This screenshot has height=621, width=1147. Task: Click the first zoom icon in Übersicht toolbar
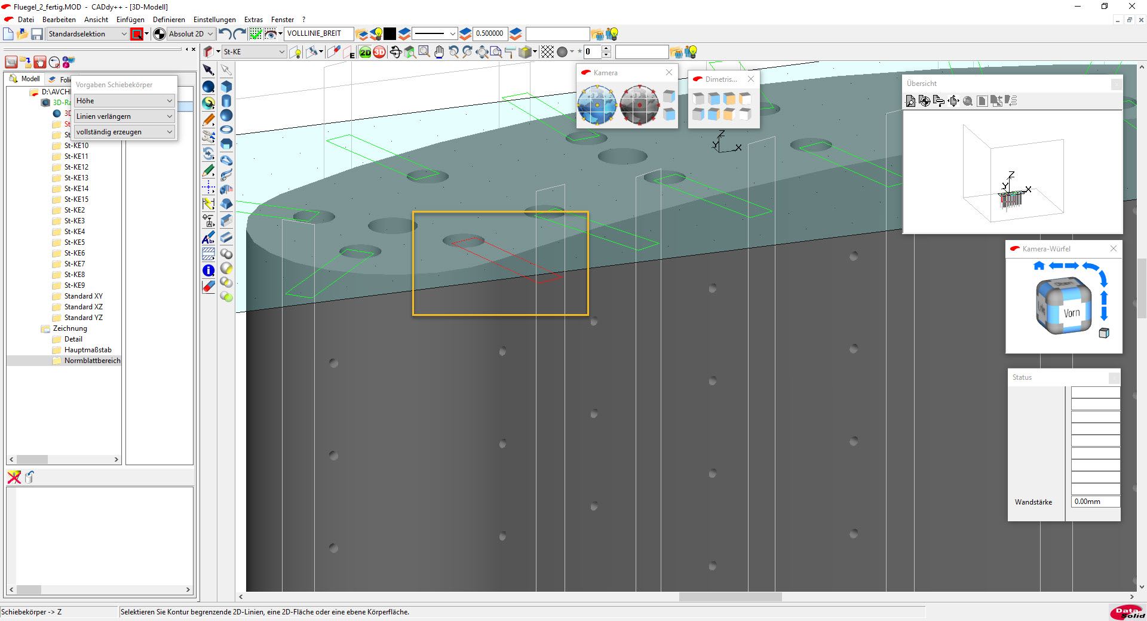pos(910,101)
